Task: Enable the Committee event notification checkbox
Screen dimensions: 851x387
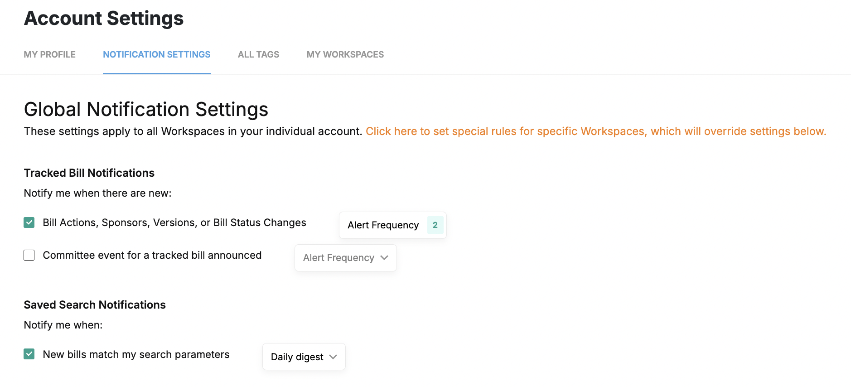Action: (x=29, y=255)
